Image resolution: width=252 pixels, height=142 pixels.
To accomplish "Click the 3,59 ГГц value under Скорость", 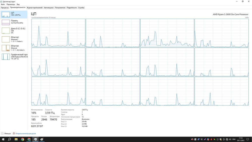I will (50, 113).
